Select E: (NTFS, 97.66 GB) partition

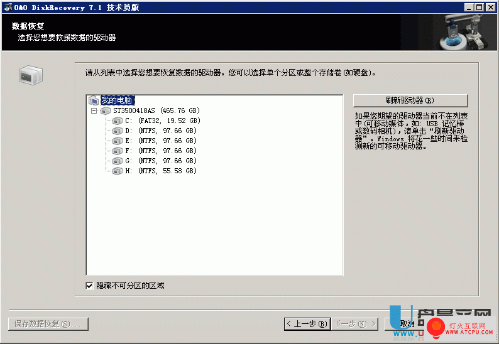(x=161, y=141)
